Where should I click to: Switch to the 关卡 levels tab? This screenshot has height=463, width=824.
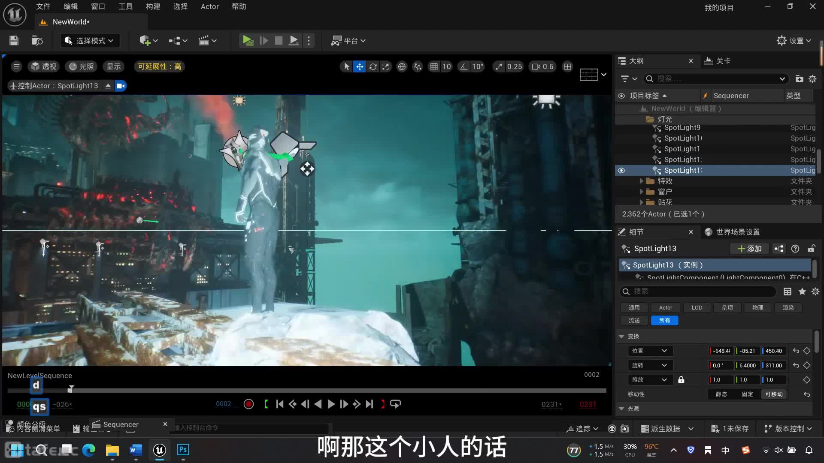click(718, 61)
